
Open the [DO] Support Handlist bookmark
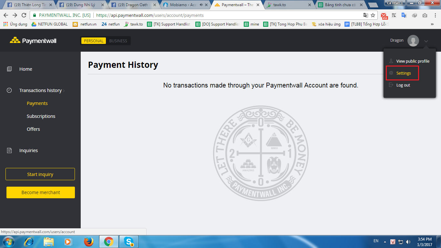(x=217, y=24)
